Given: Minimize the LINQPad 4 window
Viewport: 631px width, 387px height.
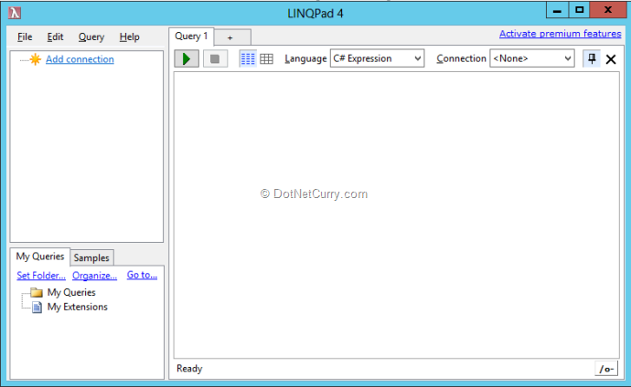Looking at the screenshot, I should pos(557,10).
